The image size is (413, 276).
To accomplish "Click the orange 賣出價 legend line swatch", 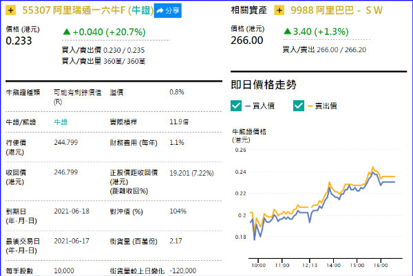I will (x=310, y=106).
